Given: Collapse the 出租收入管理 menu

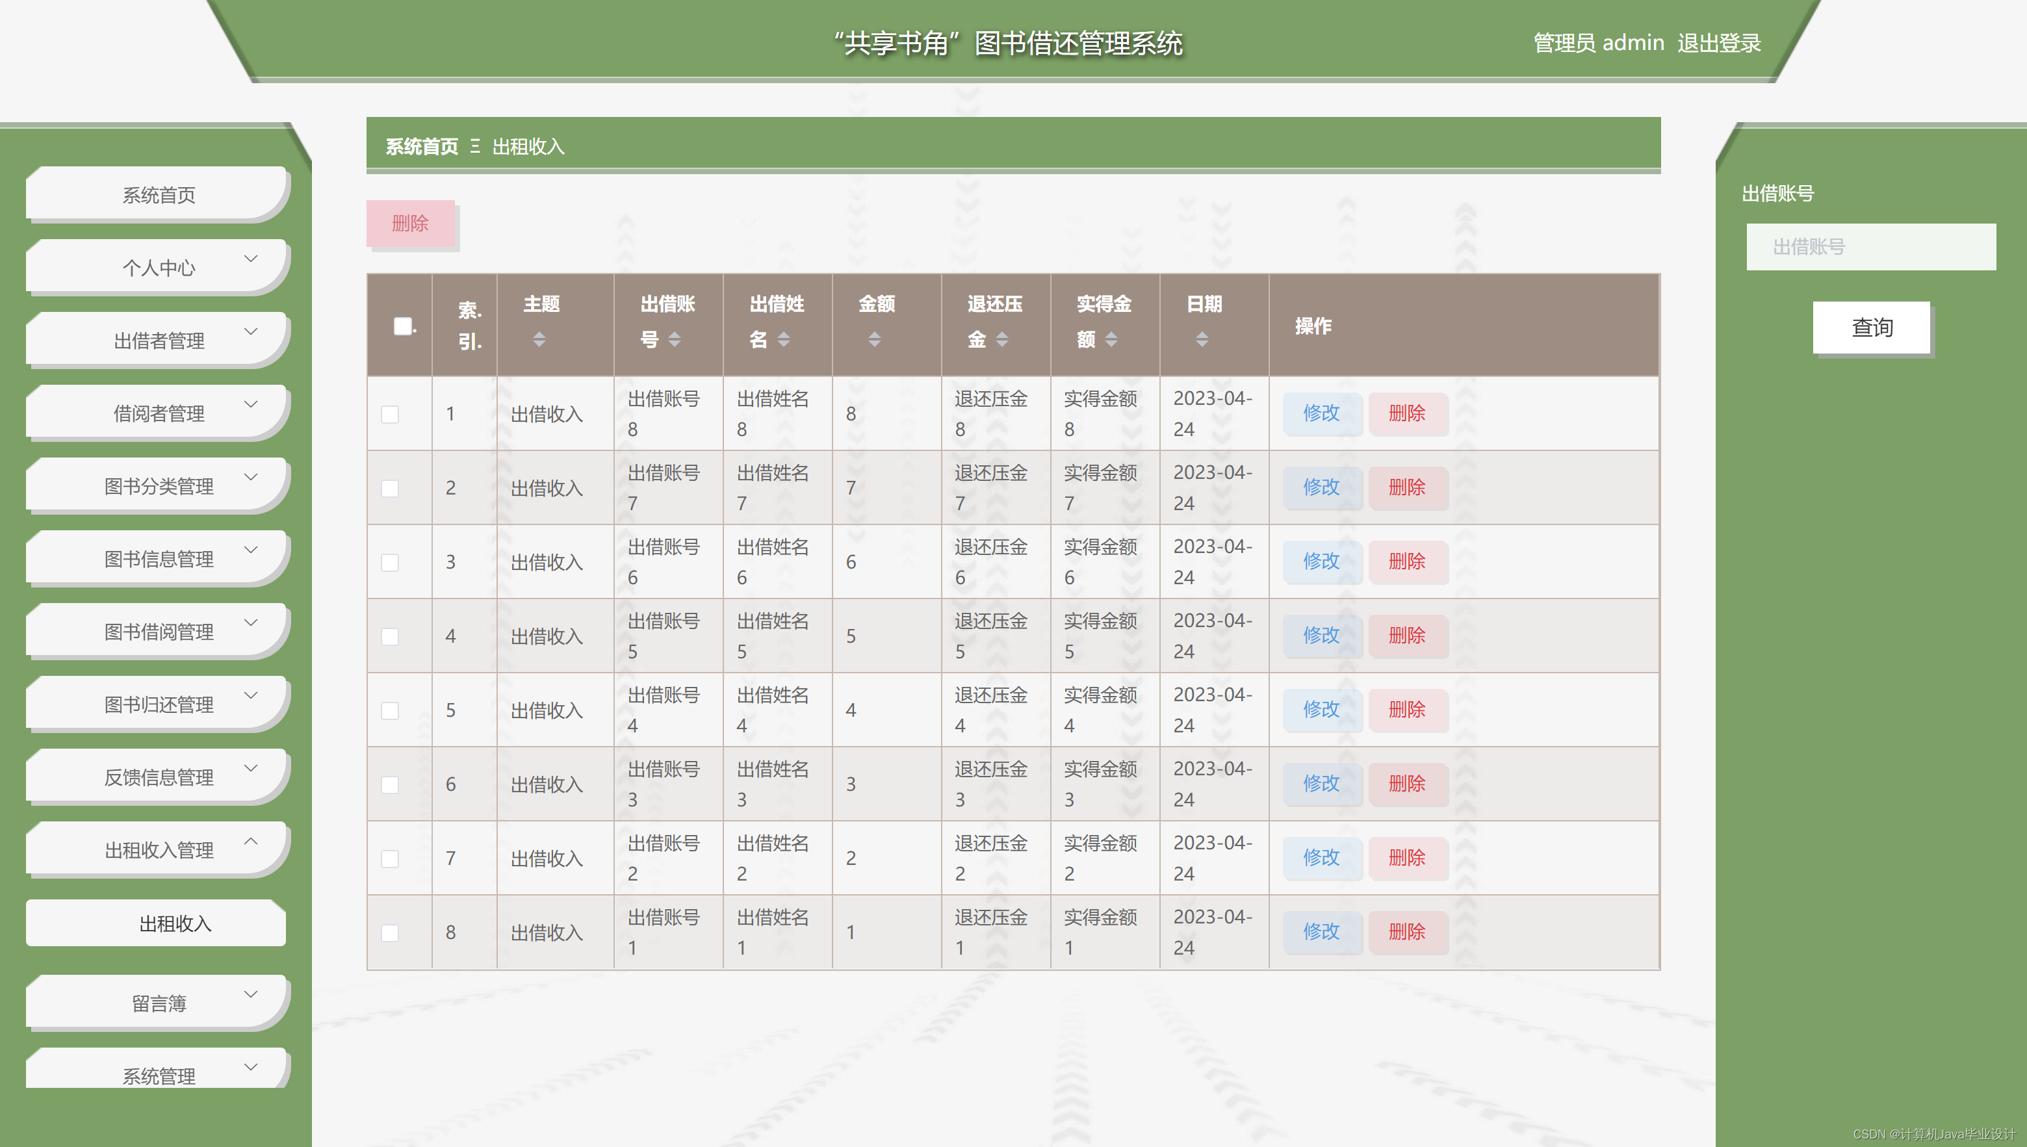Looking at the screenshot, I should click(x=159, y=850).
